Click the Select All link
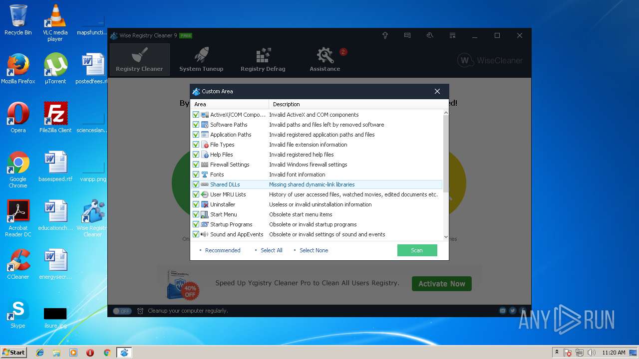639x359 pixels. tap(271, 250)
